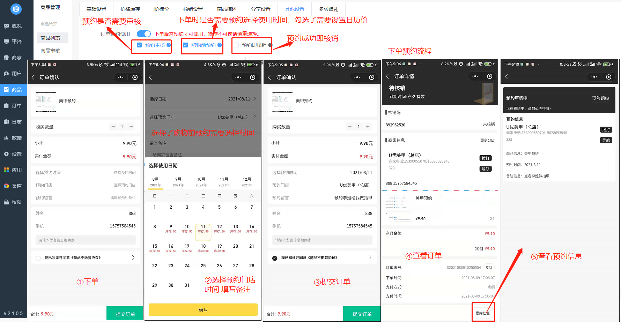
Task: Select 商品 goods sidebar item
Action: (13, 90)
